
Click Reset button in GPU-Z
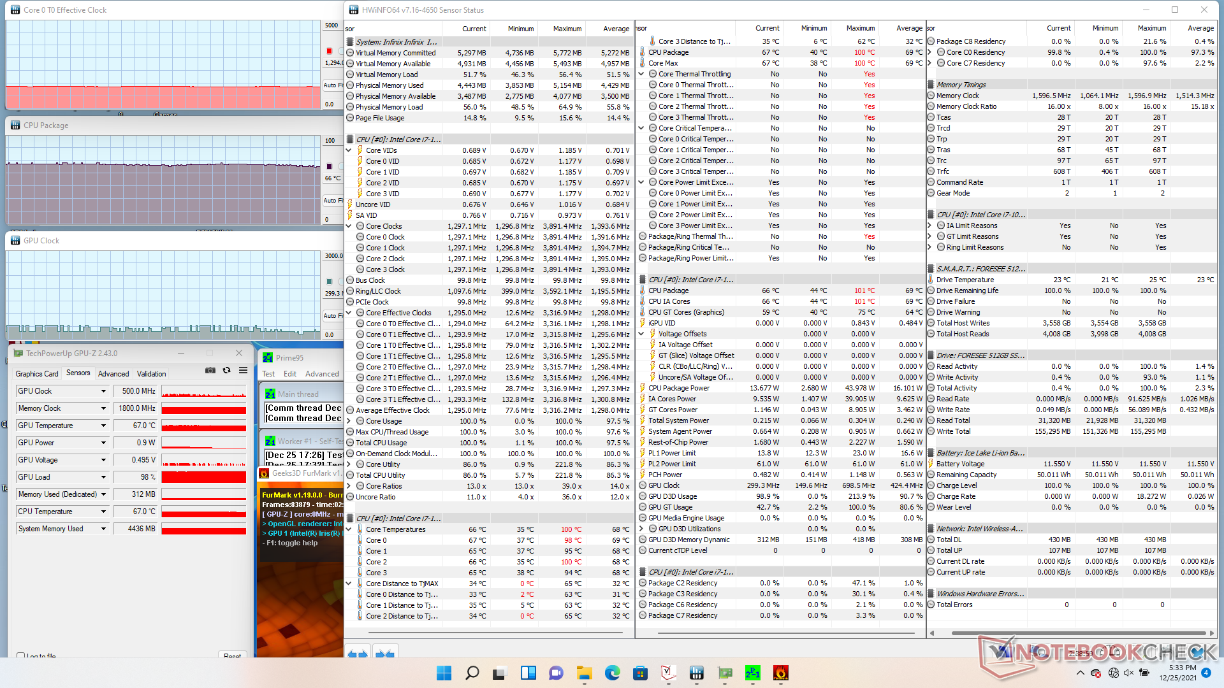(x=233, y=655)
